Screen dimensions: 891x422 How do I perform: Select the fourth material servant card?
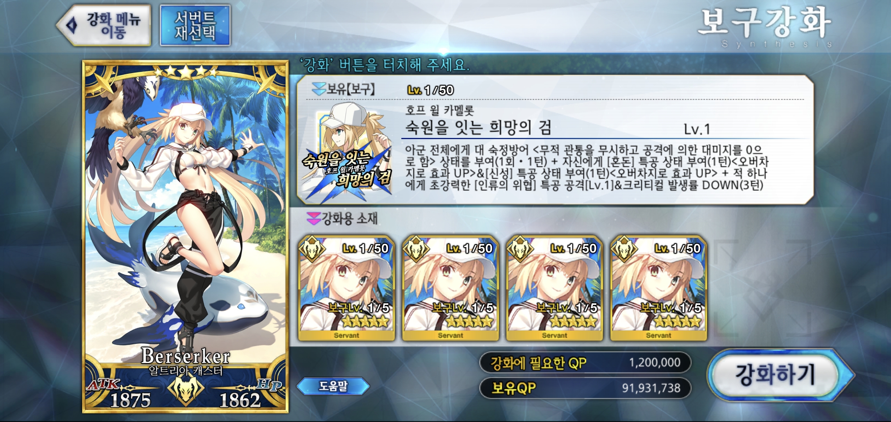click(658, 288)
